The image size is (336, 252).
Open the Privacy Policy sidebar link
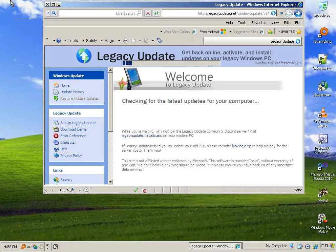[71, 155]
